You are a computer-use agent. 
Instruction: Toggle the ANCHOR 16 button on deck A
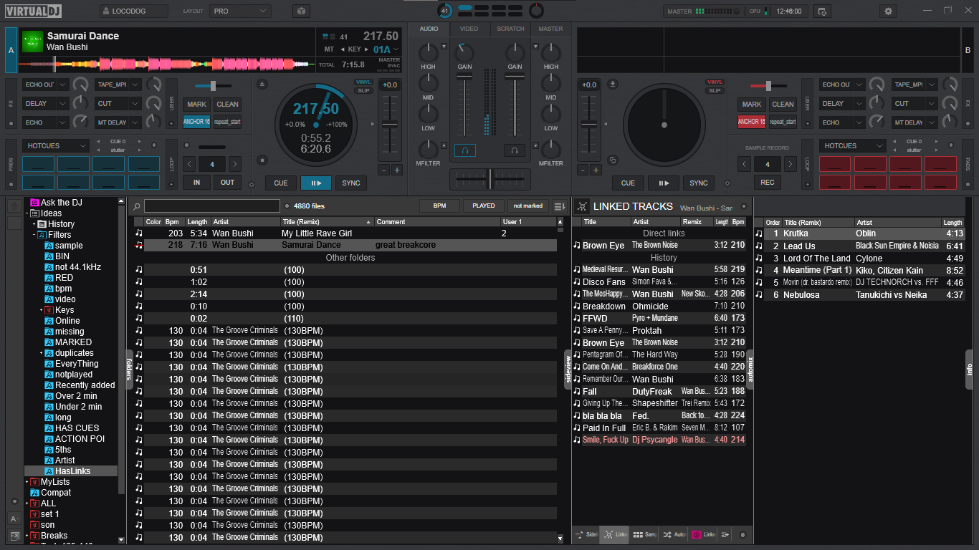tap(196, 122)
